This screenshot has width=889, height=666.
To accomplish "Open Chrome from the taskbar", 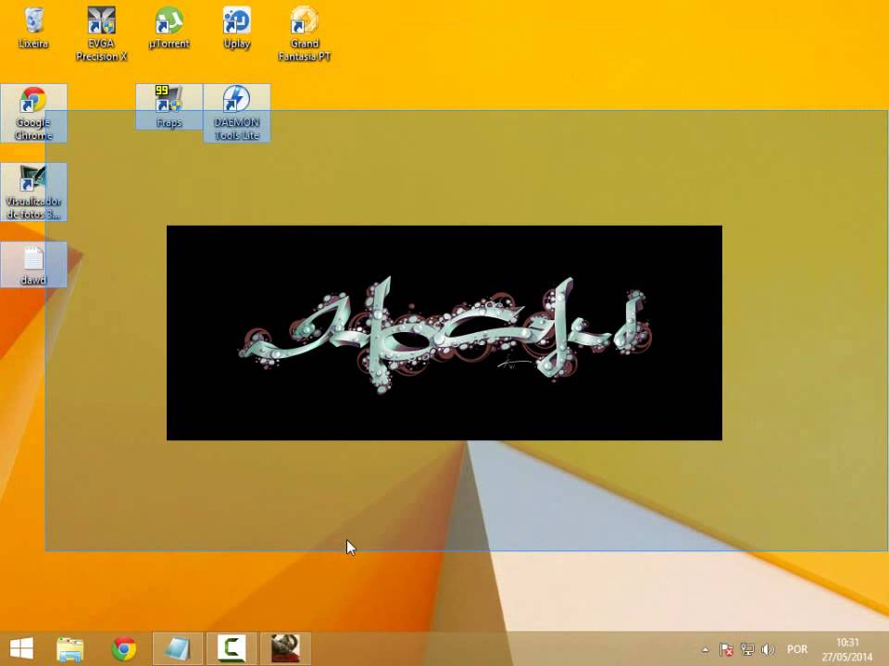I will (124, 648).
